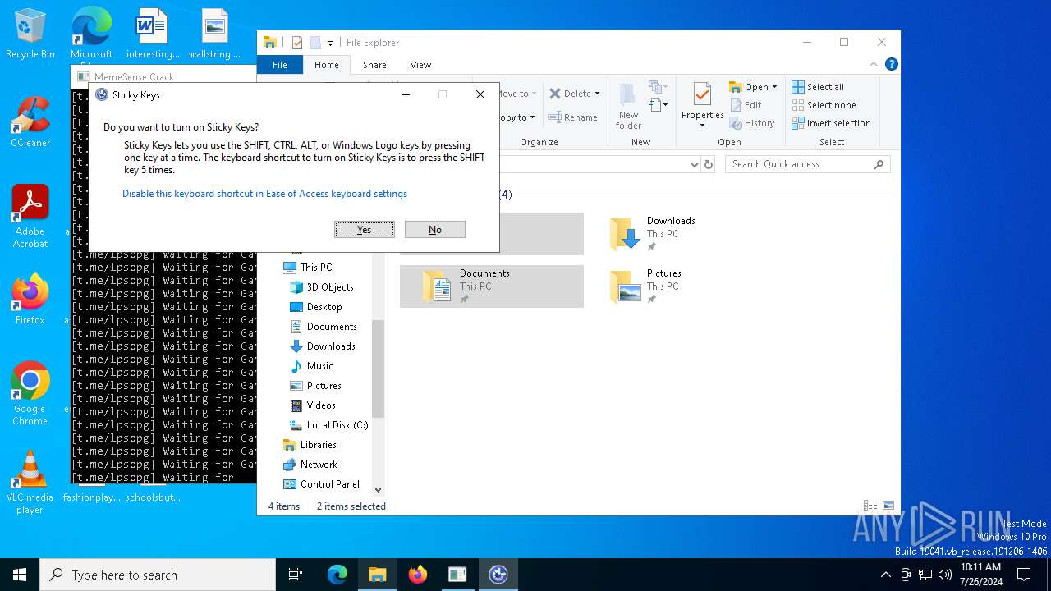This screenshot has width=1051, height=591.
Task: Select Pictures in the navigation pane
Action: [x=324, y=386]
